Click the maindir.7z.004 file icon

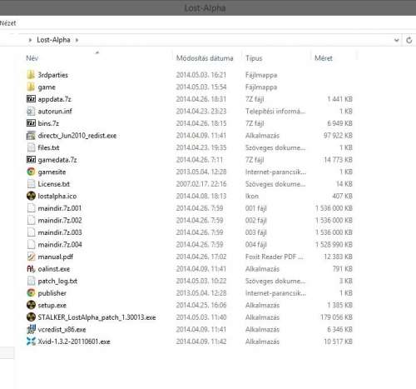pos(31,244)
